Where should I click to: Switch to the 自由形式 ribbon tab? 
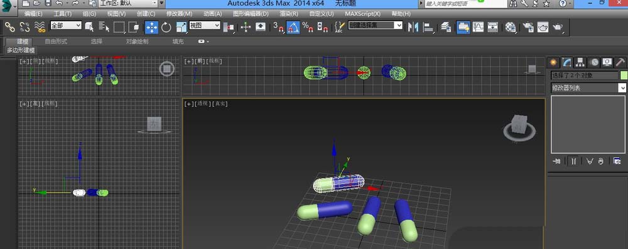click(x=56, y=41)
